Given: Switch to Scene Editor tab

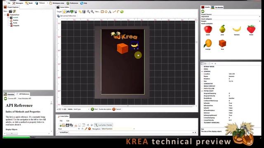Looking at the screenshot, I should [x=63, y=7].
